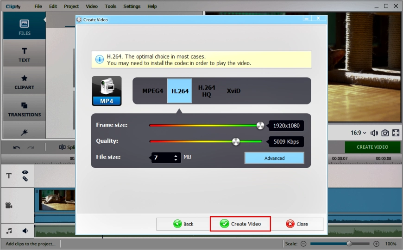Zoom in timeline with plus icon
403x250 pixels.
(x=376, y=244)
